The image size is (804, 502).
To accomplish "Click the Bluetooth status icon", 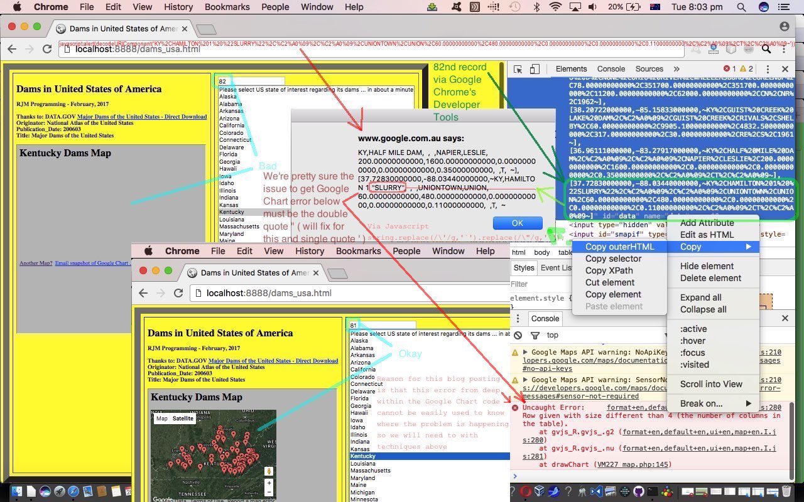I will (536, 7).
